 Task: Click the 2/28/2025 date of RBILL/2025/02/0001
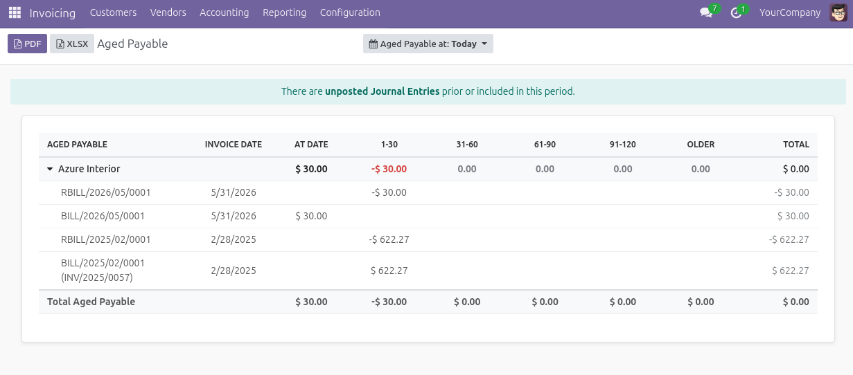[x=234, y=239]
